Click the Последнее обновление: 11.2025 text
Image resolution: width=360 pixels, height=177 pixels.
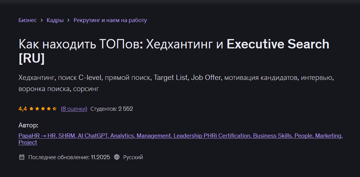tap(69, 157)
